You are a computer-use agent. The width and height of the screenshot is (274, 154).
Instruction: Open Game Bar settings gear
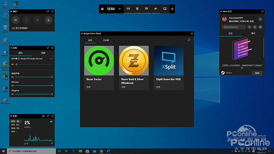click(172, 9)
